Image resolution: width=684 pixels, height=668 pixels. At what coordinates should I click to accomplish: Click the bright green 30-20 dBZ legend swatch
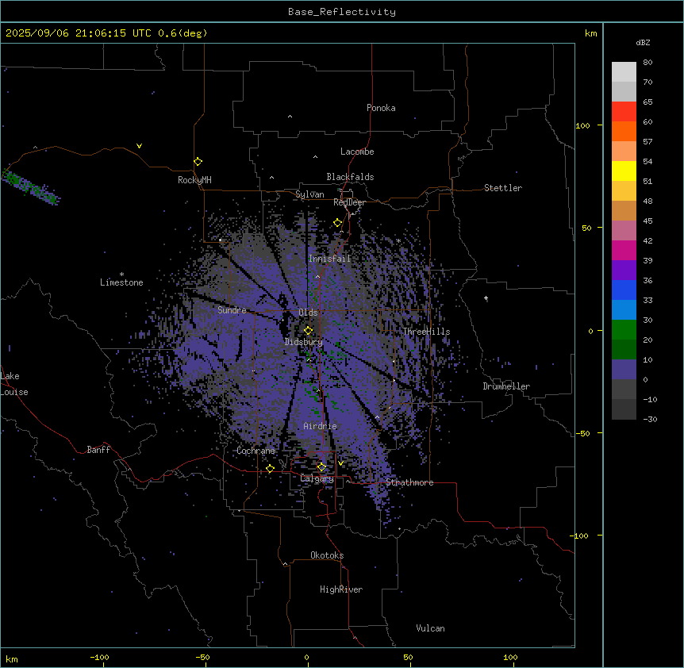click(x=624, y=330)
